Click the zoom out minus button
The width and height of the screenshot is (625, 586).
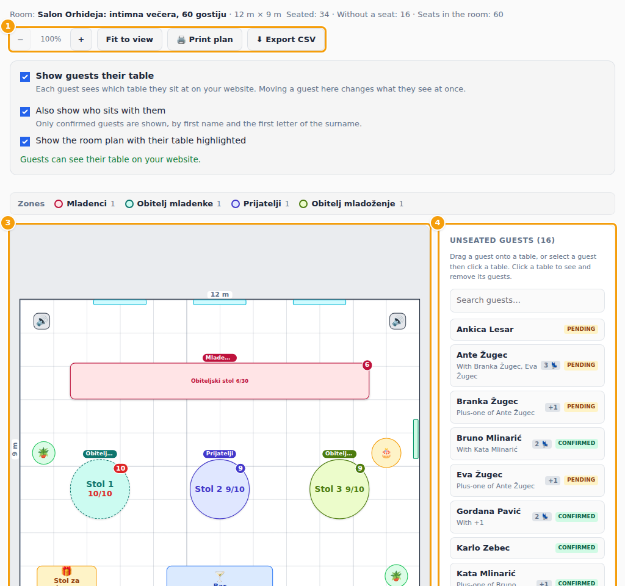(21, 40)
